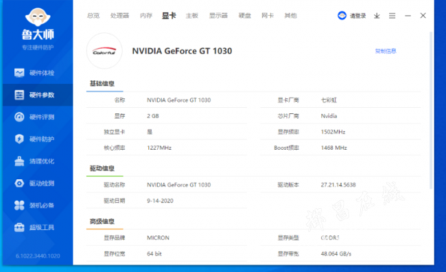446x272 pixels.
Task: Click the driver version 27.21.14.5638
Action: 338,185
